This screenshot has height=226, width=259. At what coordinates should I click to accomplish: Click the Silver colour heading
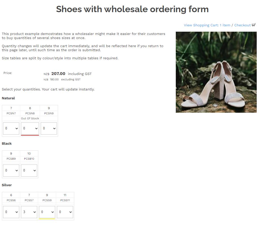[7, 185]
